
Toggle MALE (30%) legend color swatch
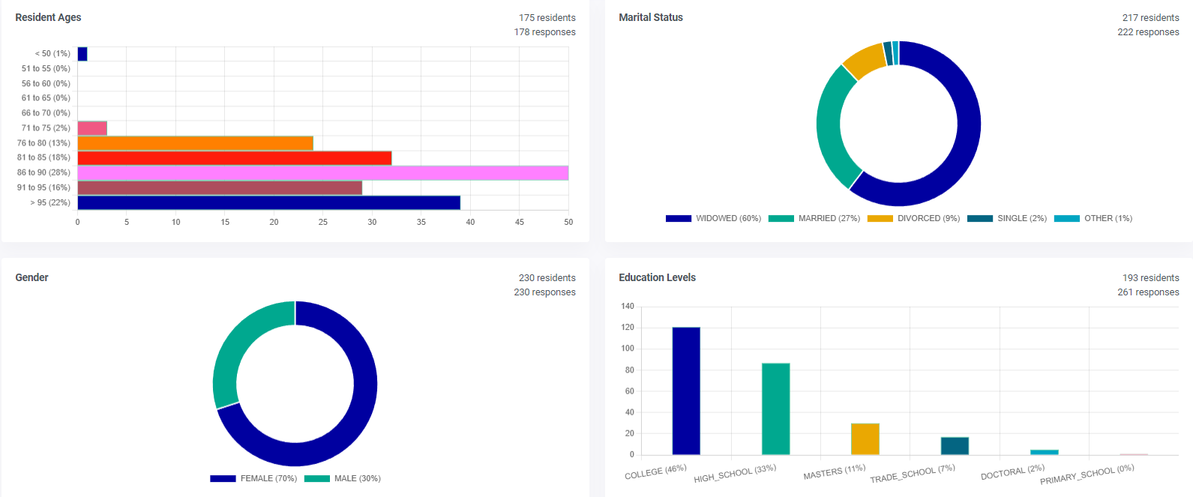click(317, 479)
